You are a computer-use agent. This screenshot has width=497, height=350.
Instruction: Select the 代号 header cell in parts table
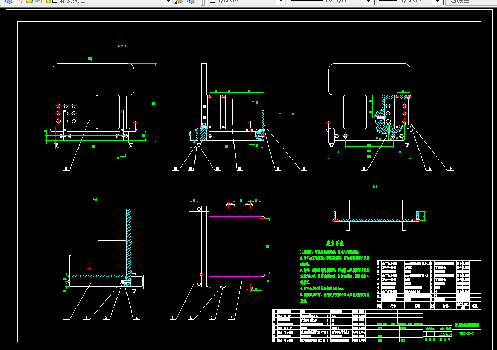[x=393, y=306]
